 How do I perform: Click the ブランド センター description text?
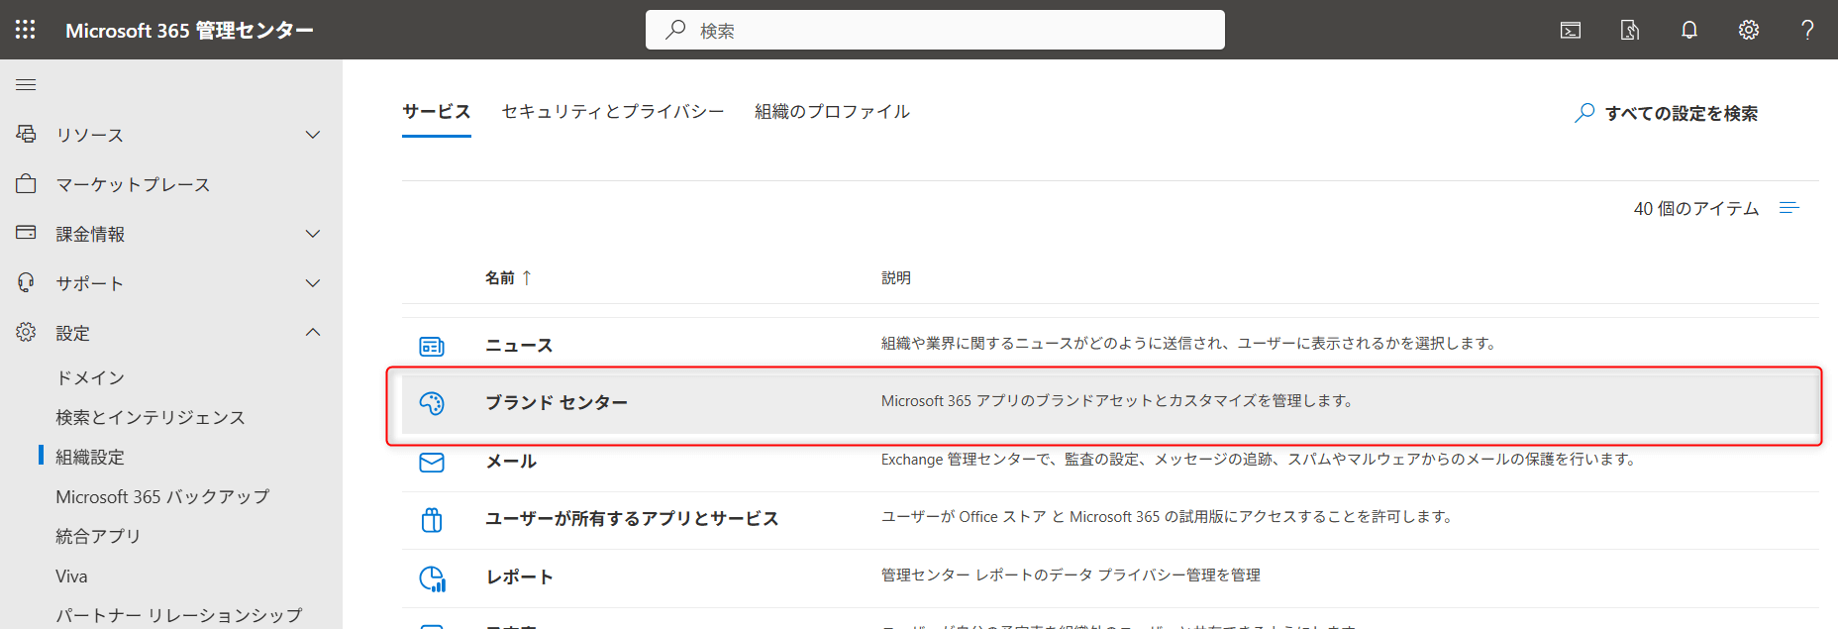tap(1117, 400)
